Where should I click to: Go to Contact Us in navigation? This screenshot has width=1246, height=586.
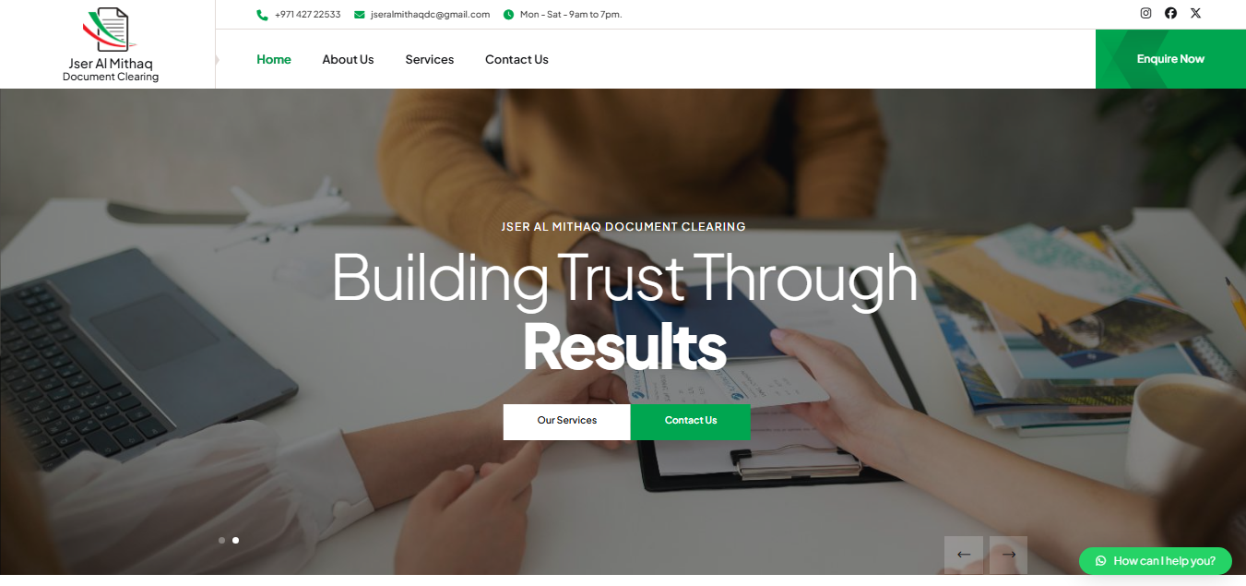[516, 59]
